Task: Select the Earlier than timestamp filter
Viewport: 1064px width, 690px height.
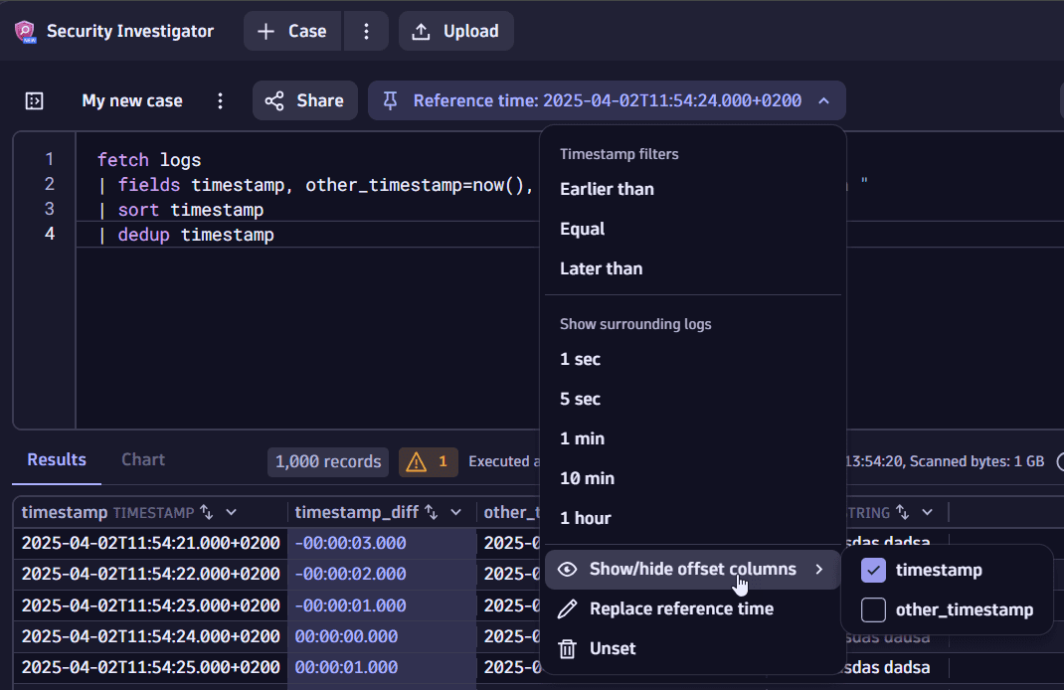Action: tap(693, 189)
